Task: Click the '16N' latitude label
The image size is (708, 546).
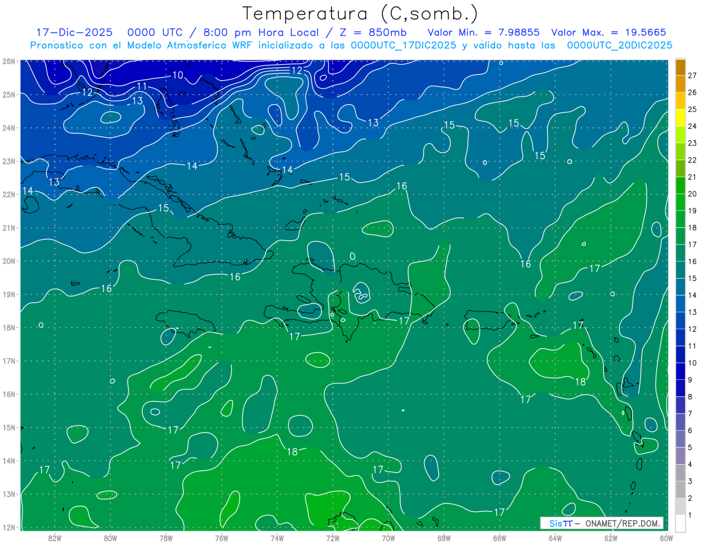Action: (8, 394)
